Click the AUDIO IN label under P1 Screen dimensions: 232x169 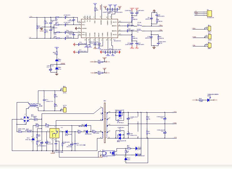pos(210,18)
